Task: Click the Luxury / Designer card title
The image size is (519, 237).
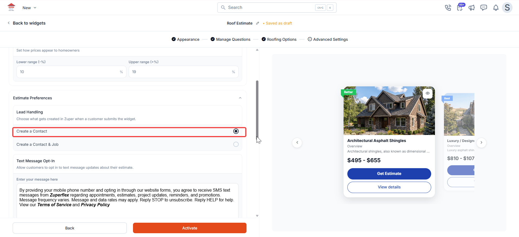Action: click(x=461, y=141)
